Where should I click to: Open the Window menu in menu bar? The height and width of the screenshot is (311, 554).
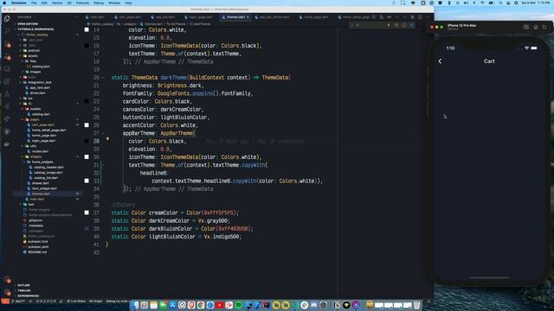click(x=114, y=3)
